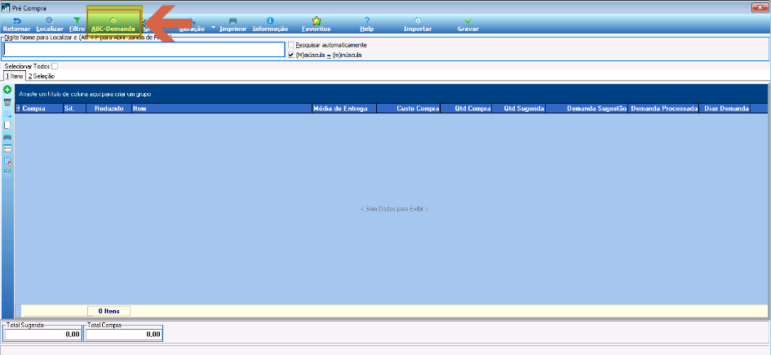Sort by Qtd Compra column header
This screenshot has width=771, height=355.
[467, 109]
